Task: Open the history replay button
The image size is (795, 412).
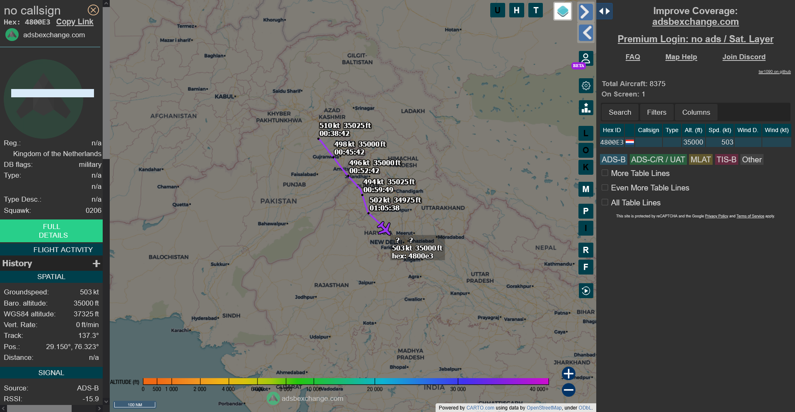Action: pos(585,291)
